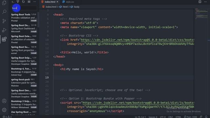Click Ln 19, Col 1 status entry
Screen dimensions: 210x118
pos(140,117)
